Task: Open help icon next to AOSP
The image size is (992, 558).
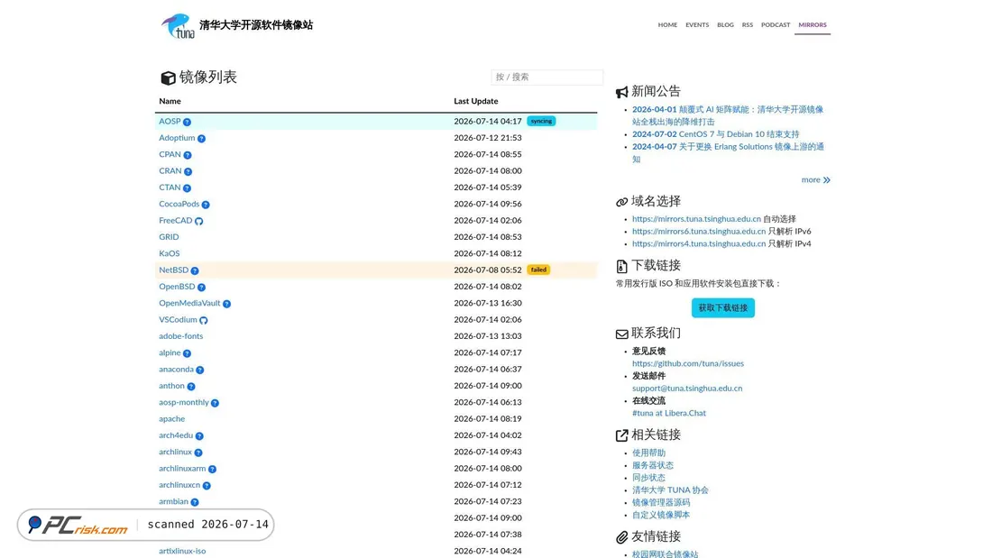Action: tap(187, 122)
